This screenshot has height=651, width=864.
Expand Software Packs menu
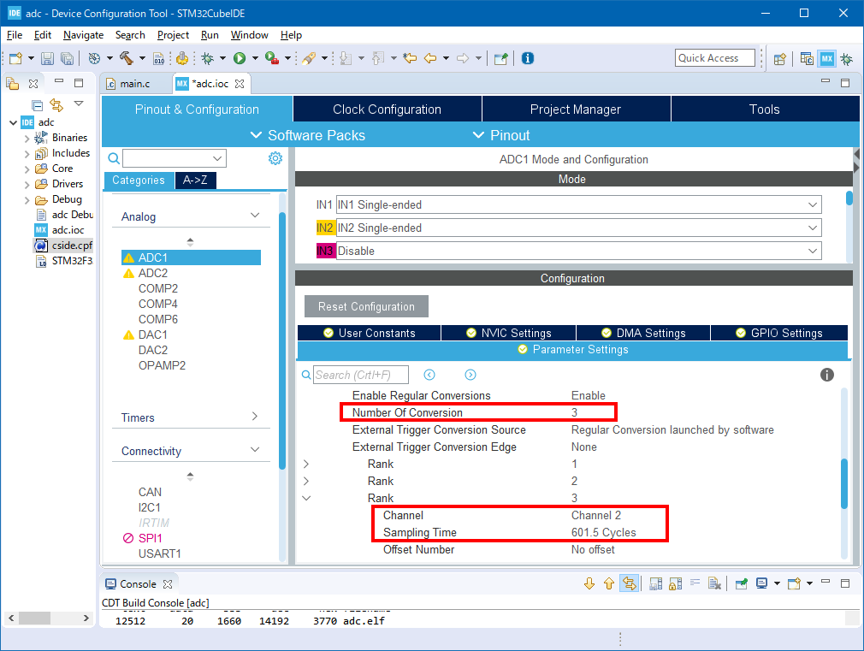coord(307,135)
